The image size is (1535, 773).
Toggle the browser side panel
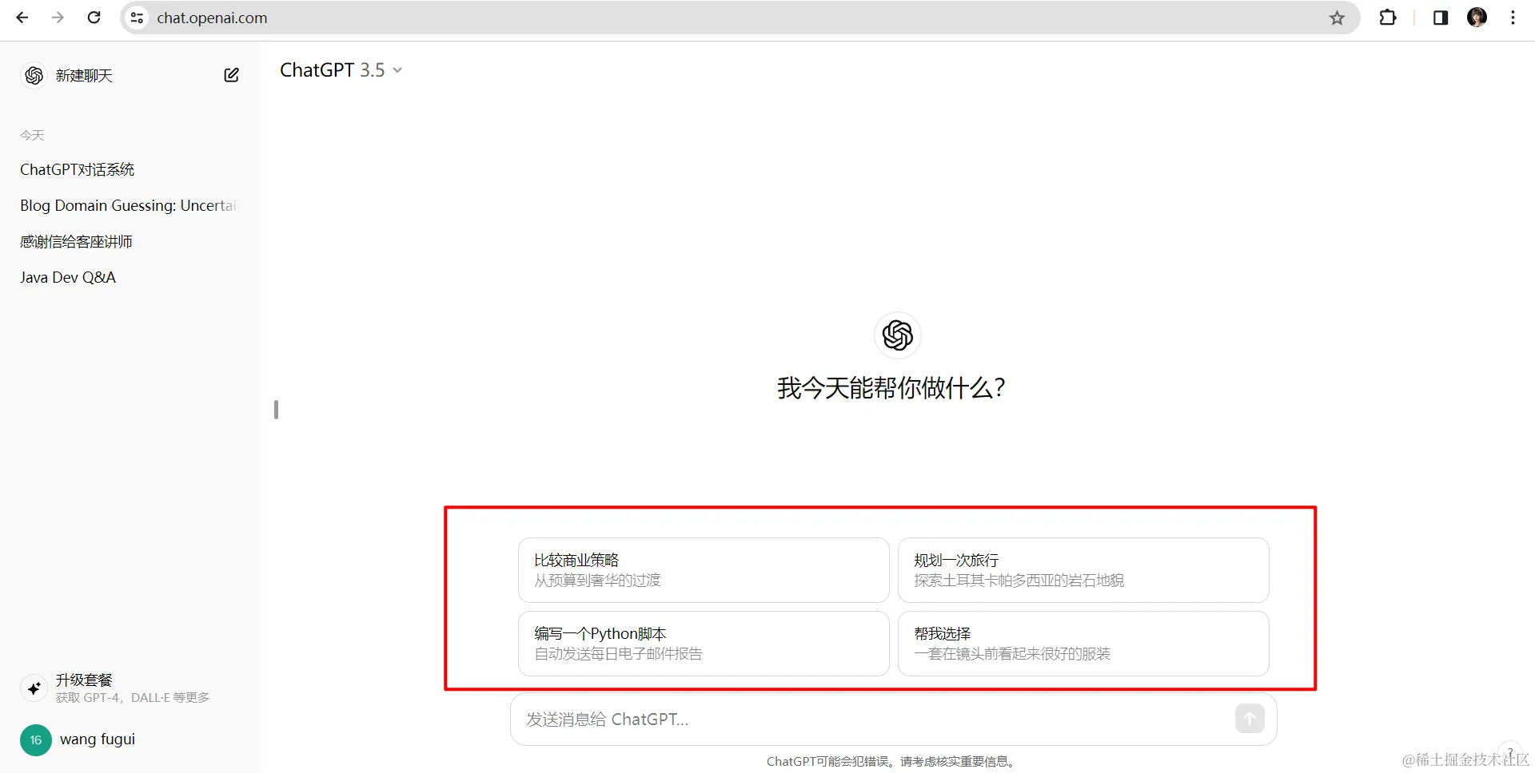1441,18
